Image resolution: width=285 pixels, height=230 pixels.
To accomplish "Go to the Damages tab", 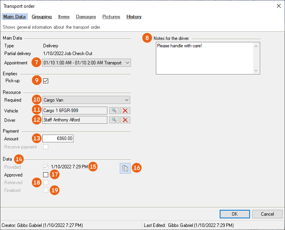I will point(86,17).
